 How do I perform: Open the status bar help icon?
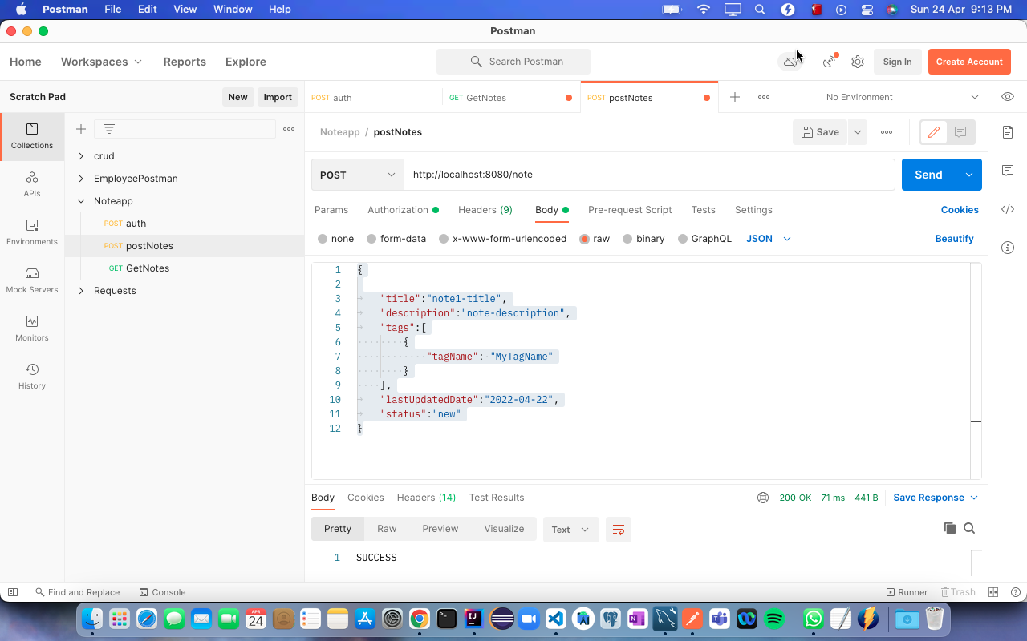(1015, 592)
